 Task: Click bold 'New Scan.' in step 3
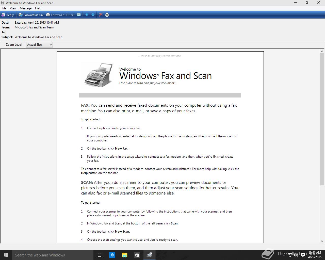tap(122, 232)
